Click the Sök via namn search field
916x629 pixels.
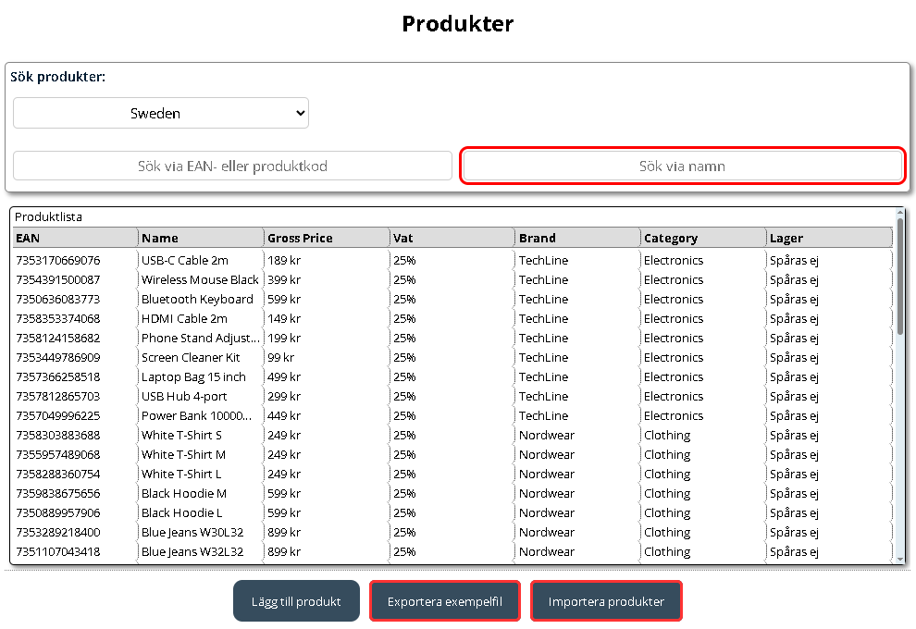coord(682,166)
